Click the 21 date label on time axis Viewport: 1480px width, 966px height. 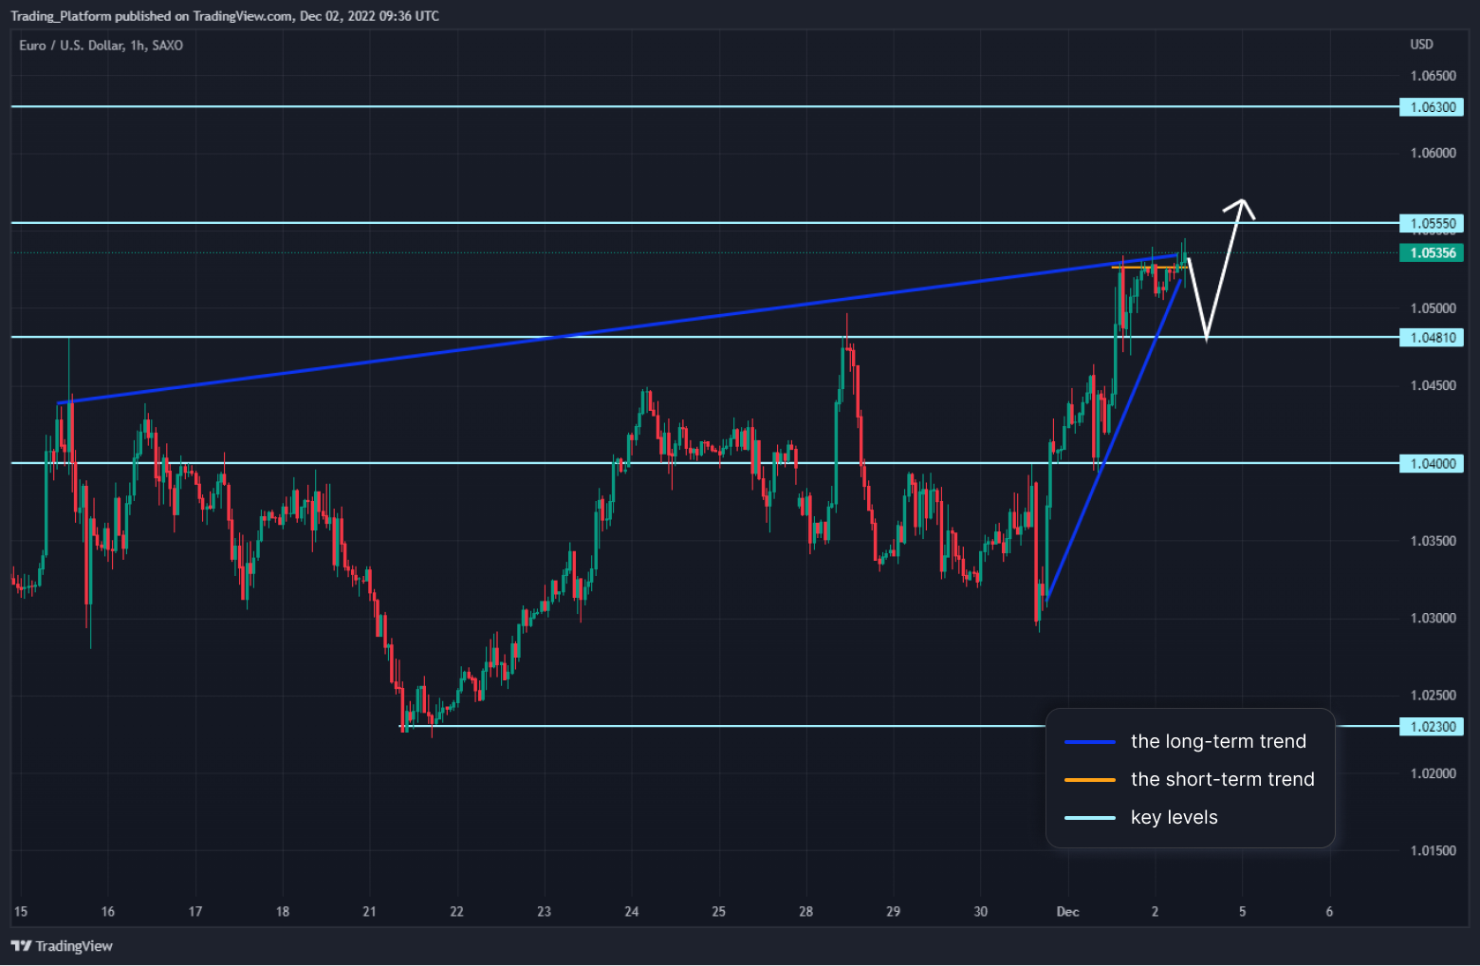(x=369, y=912)
